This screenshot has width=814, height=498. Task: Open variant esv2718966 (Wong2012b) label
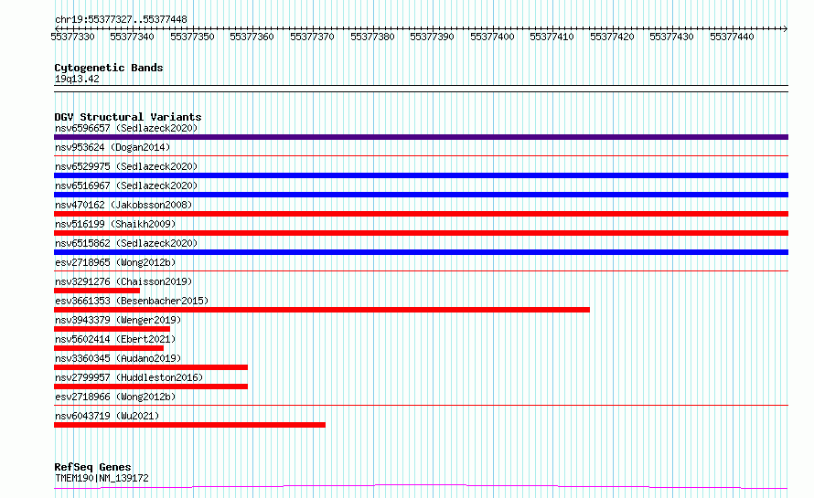click(x=115, y=397)
